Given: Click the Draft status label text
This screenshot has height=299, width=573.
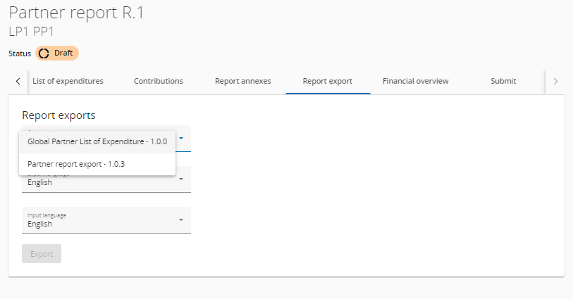Looking at the screenshot, I should coord(63,53).
